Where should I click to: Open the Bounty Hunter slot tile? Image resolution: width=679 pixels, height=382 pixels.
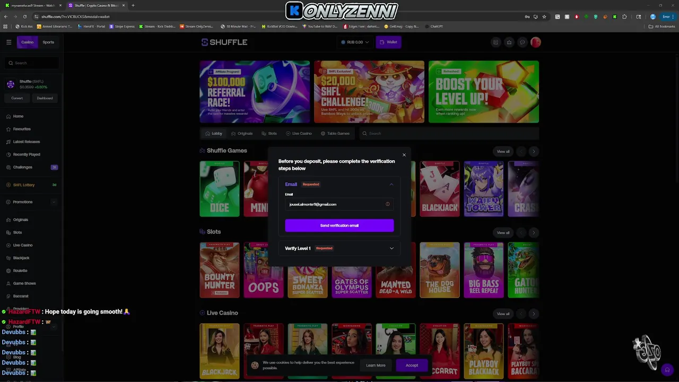coord(220,270)
